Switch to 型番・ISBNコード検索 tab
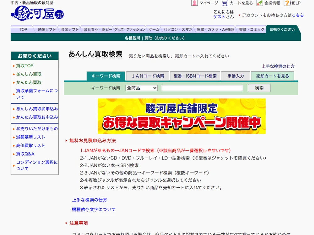314x235 pixels. [195, 76]
